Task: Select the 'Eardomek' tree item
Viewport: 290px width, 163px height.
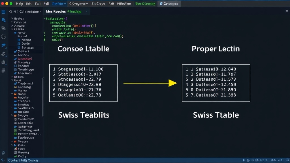Action: tap(26, 119)
